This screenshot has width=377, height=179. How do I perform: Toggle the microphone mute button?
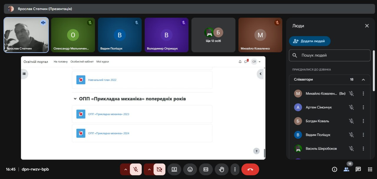(x=136, y=169)
